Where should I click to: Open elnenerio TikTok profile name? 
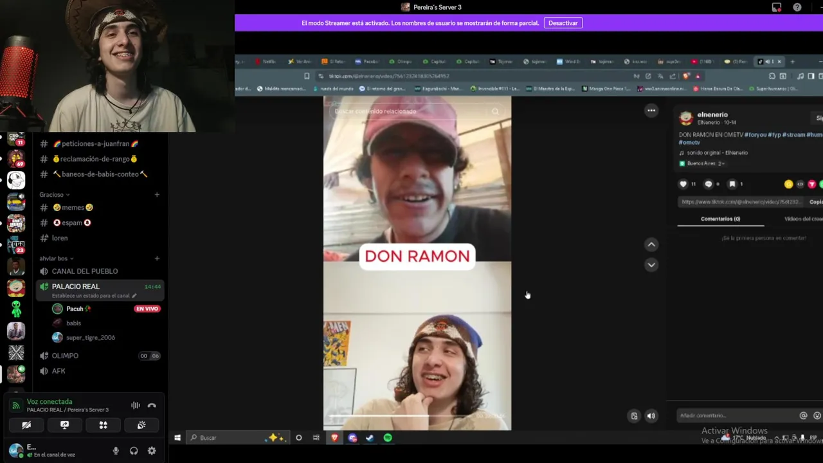712,114
